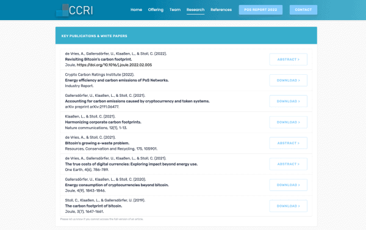Download The carbon footprint of bitcoin paper

tap(289, 206)
